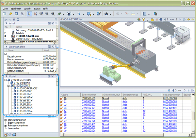Screen dimensions: 196x138
Task: Open the shading cube dropdown arrow
Action: click(x=73, y=15)
